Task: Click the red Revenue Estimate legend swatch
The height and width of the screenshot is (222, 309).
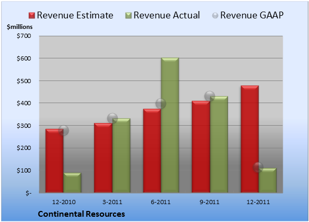Action: pos(32,16)
